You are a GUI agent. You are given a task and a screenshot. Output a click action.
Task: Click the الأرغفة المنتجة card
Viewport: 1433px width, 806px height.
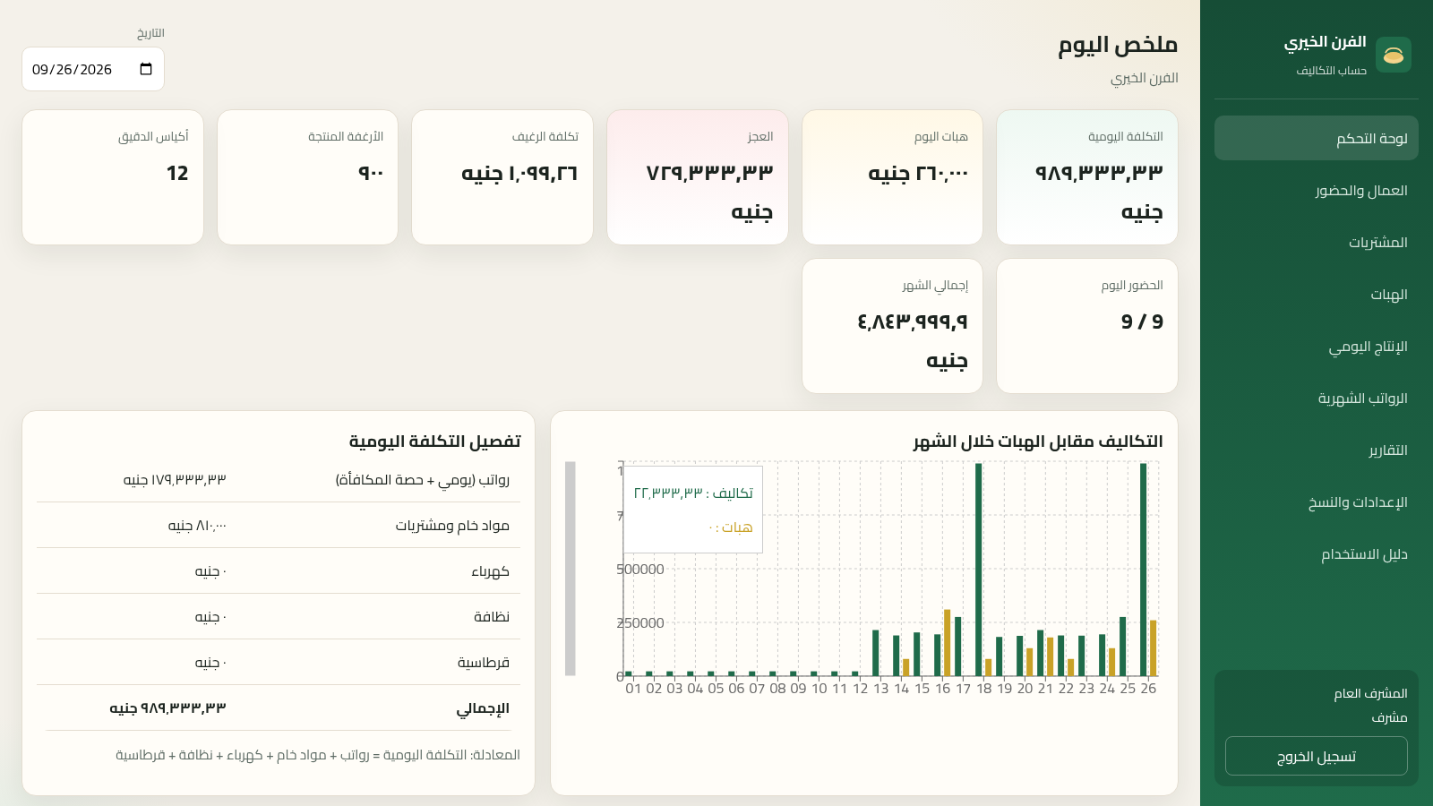307,177
